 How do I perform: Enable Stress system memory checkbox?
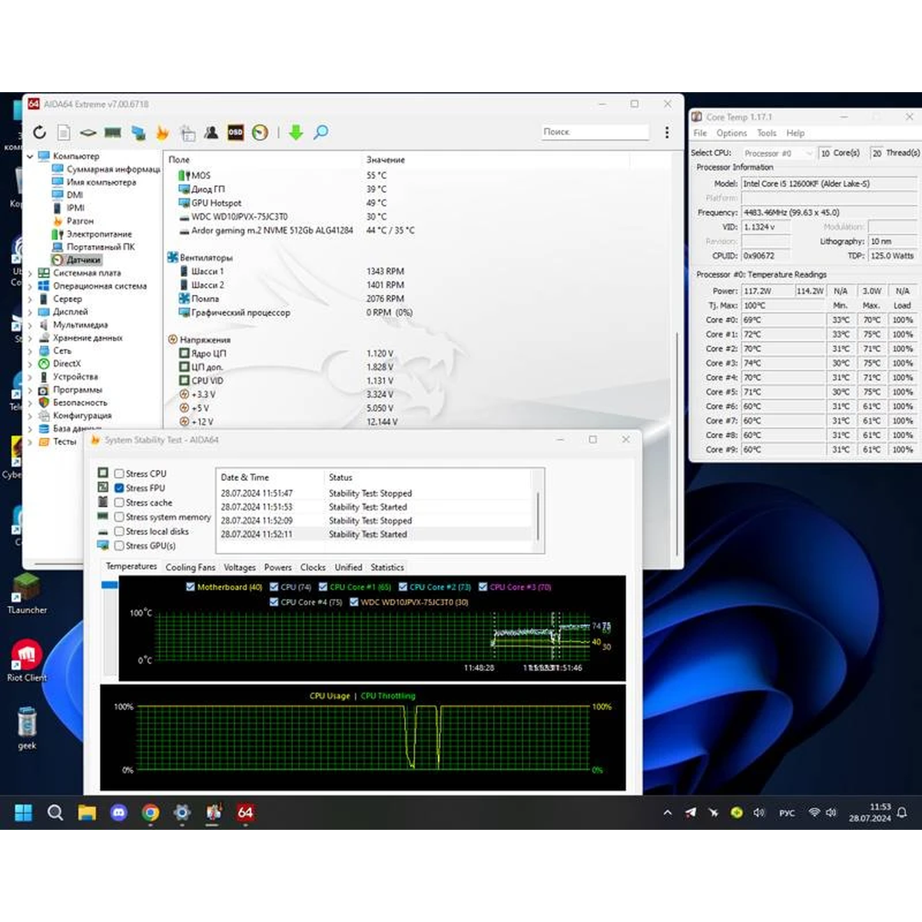119,517
